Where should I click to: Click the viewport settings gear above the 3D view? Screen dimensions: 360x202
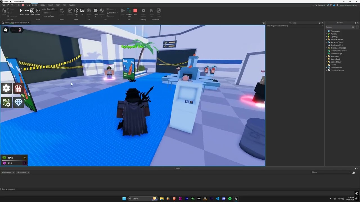pyautogui.click(x=264, y=23)
